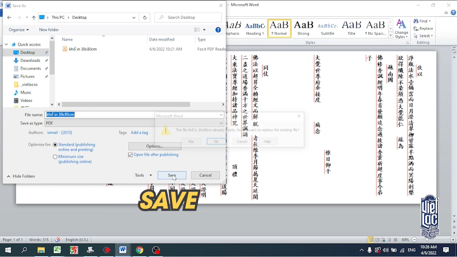Apply the Heading 1 style
This screenshot has width=457, height=257.
(x=255, y=28)
